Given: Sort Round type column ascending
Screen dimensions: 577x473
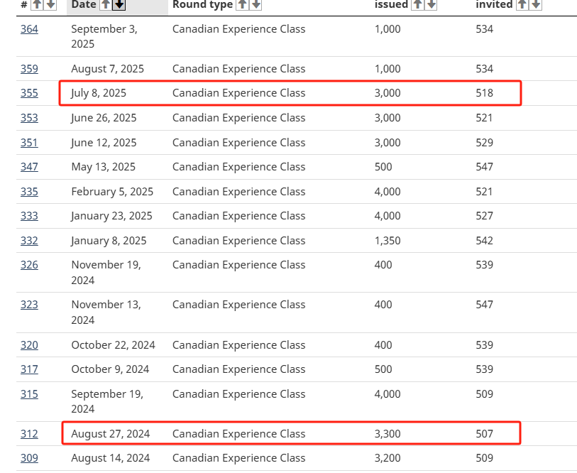Looking at the screenshot, I should click(x=242, y=5).
